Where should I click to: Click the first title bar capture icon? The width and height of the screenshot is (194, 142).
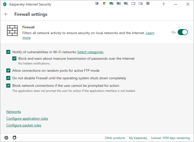point(97,4)
